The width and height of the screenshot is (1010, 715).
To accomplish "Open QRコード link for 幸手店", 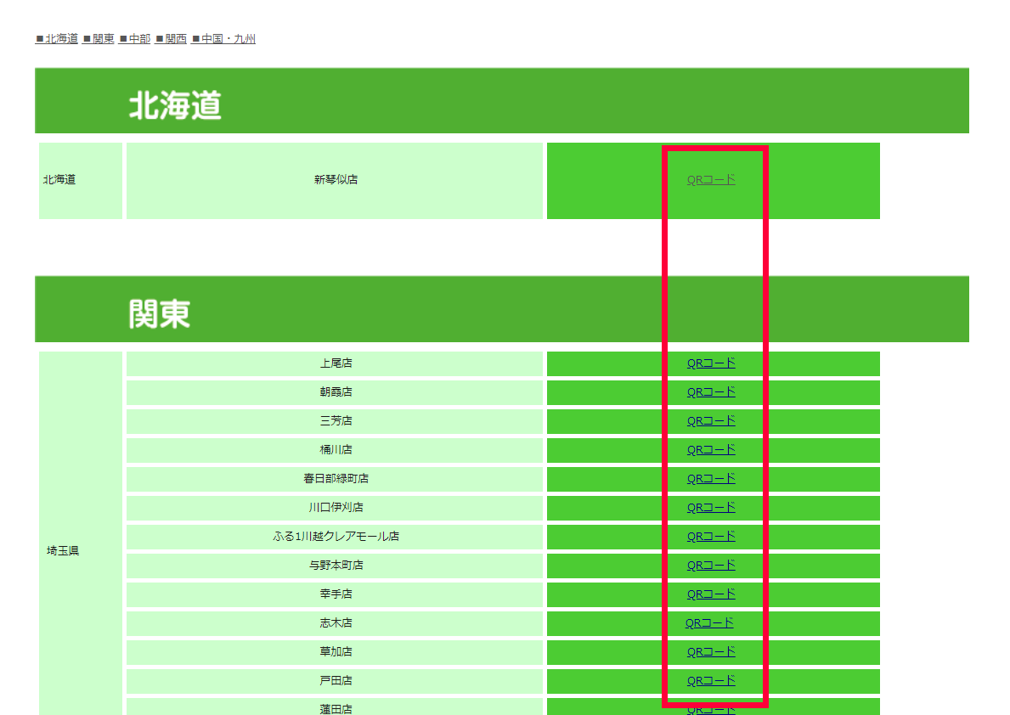I will (x=711, y=594).
